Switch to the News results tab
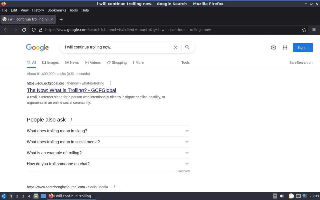 pos(72,62)
